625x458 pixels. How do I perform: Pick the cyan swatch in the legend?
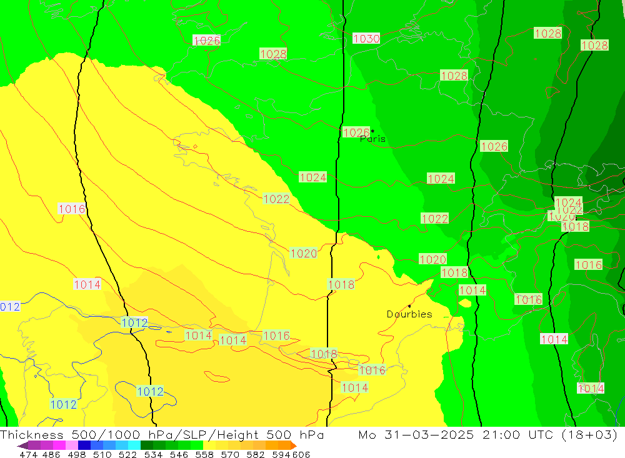pyautogui.click(x=134, y=446)
